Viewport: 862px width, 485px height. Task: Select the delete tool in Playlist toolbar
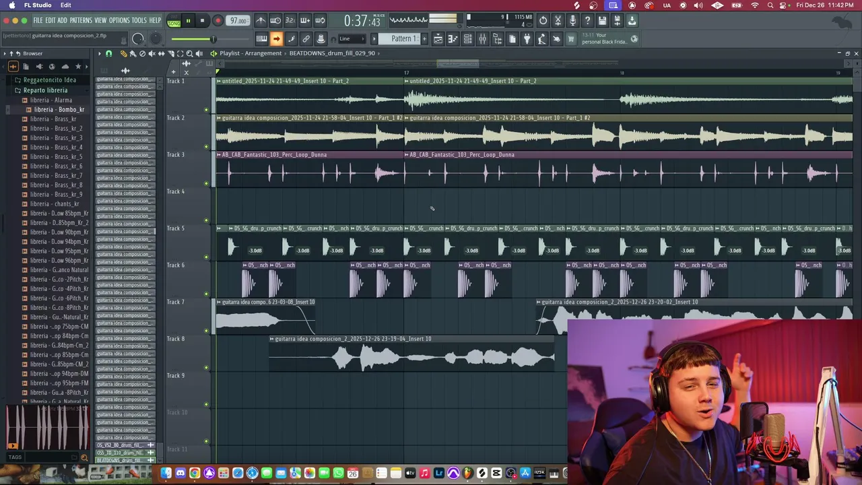[142, 53]
